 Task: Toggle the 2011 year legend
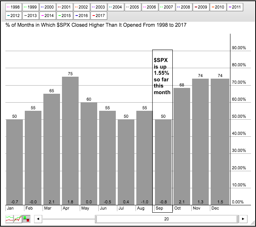244,7
